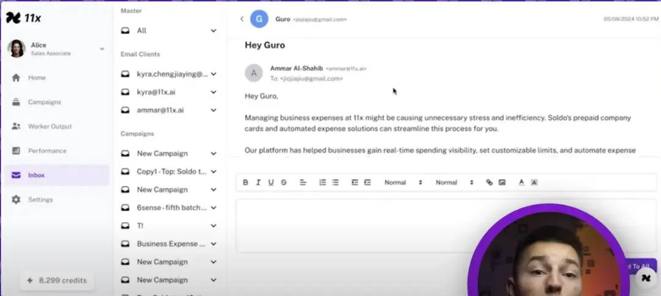661x296 pixels.
Task: Insert a hyperlink from the editor toolbar
Action: click(x=489, y=183)
